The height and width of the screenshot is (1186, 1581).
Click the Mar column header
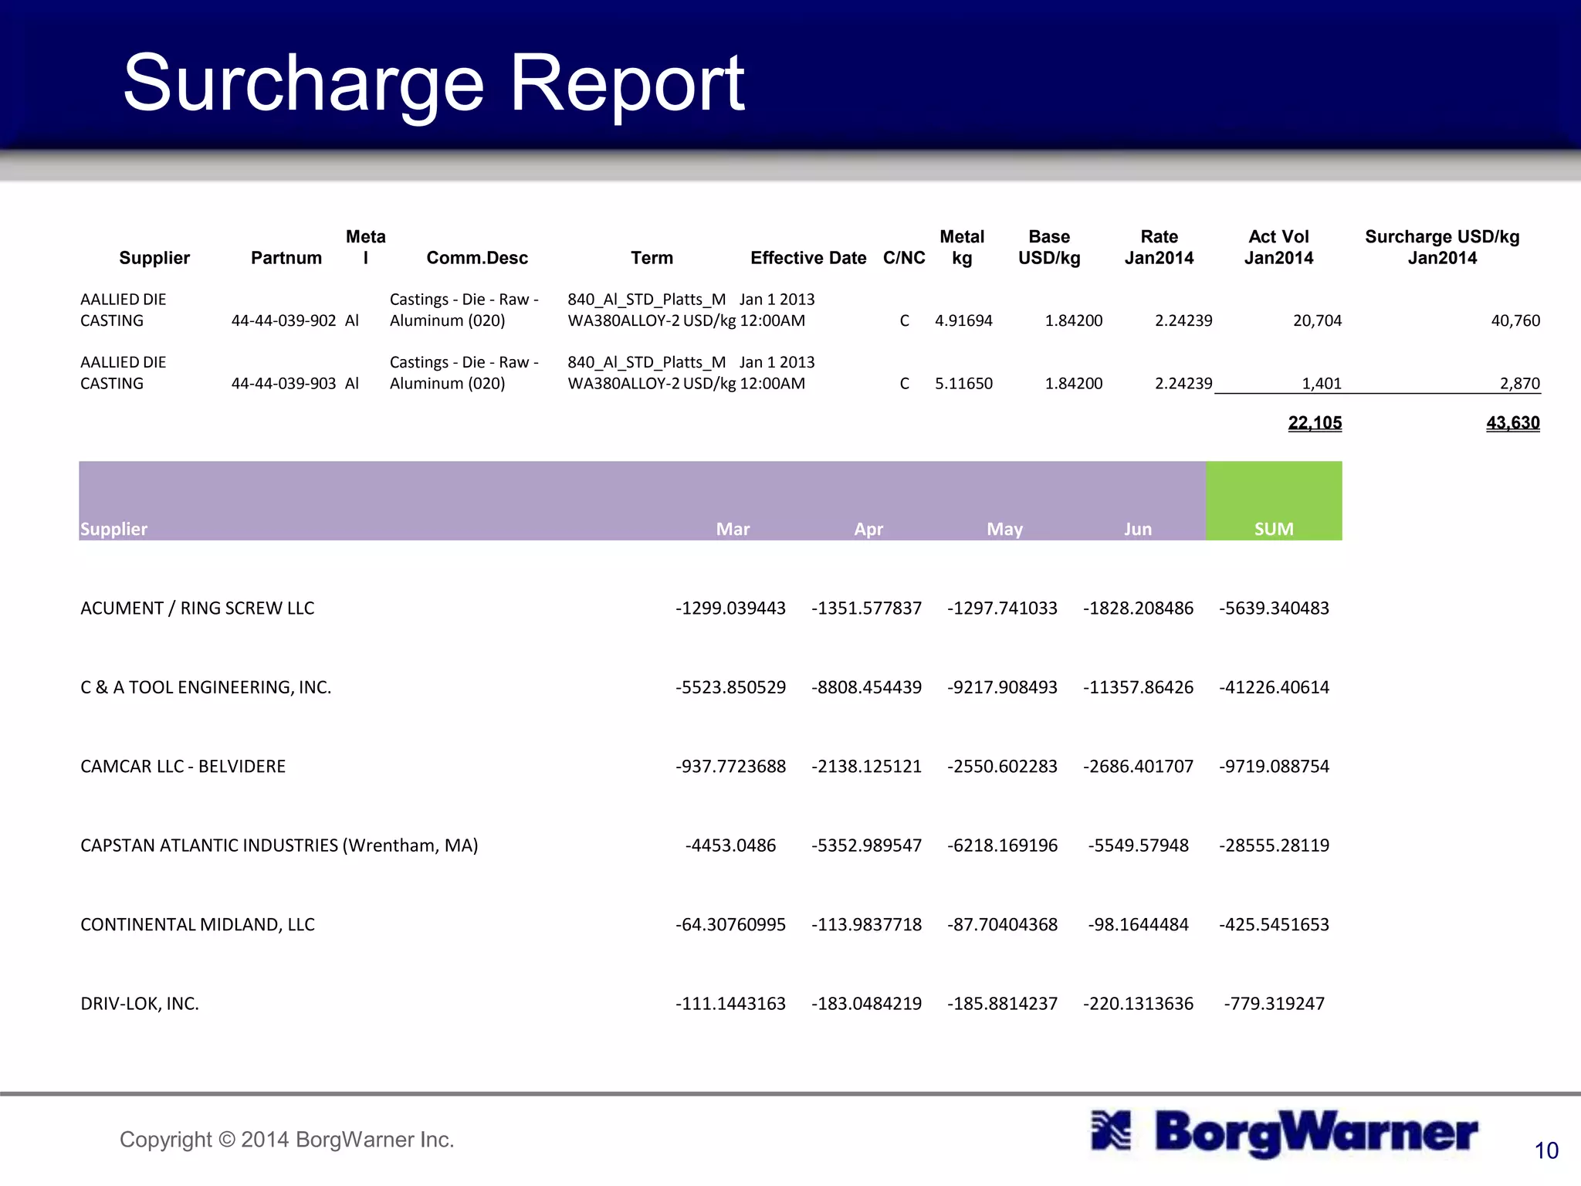point(733,529)
